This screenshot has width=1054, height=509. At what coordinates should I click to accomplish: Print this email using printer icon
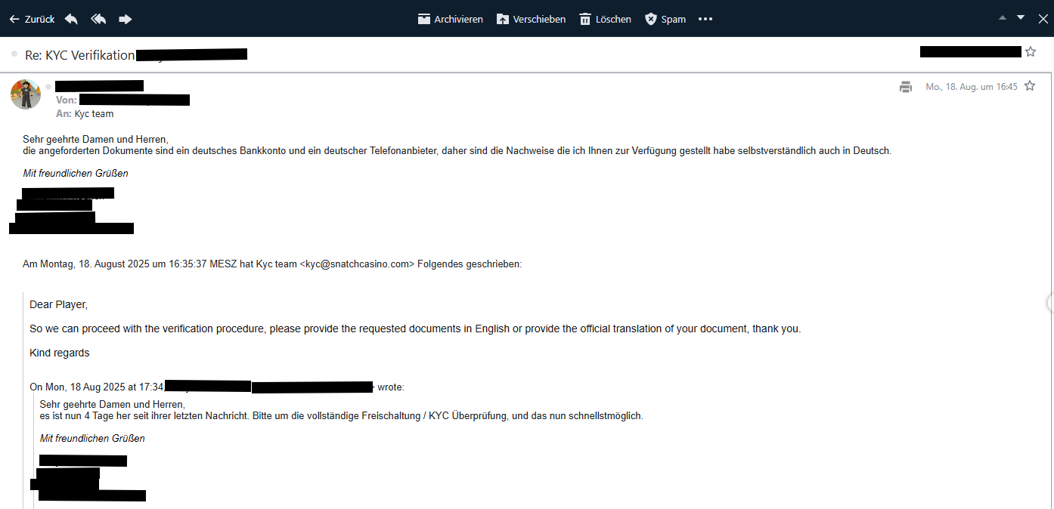906,87
